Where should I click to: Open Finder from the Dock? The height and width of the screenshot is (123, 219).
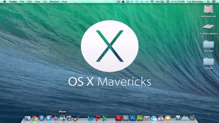27,118
